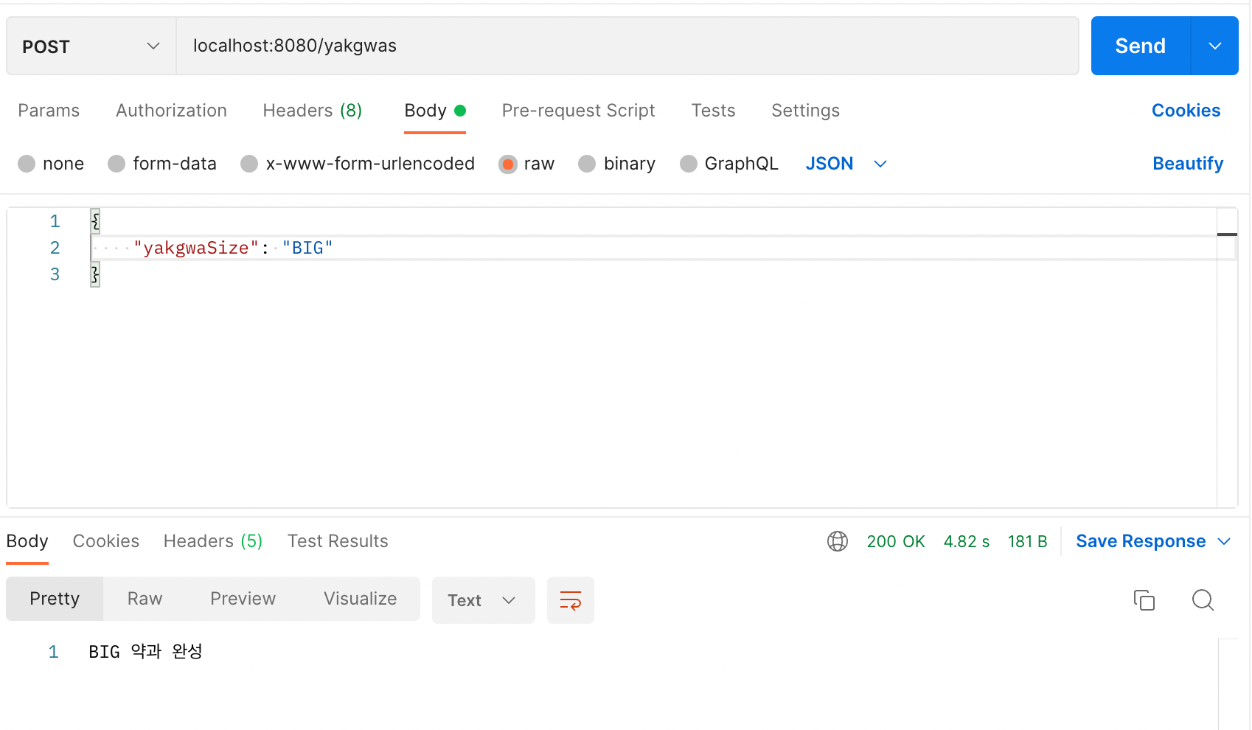Open search in response with magnifier icon
This screenshot has height=730, width=1252.
click(1203, 600)
